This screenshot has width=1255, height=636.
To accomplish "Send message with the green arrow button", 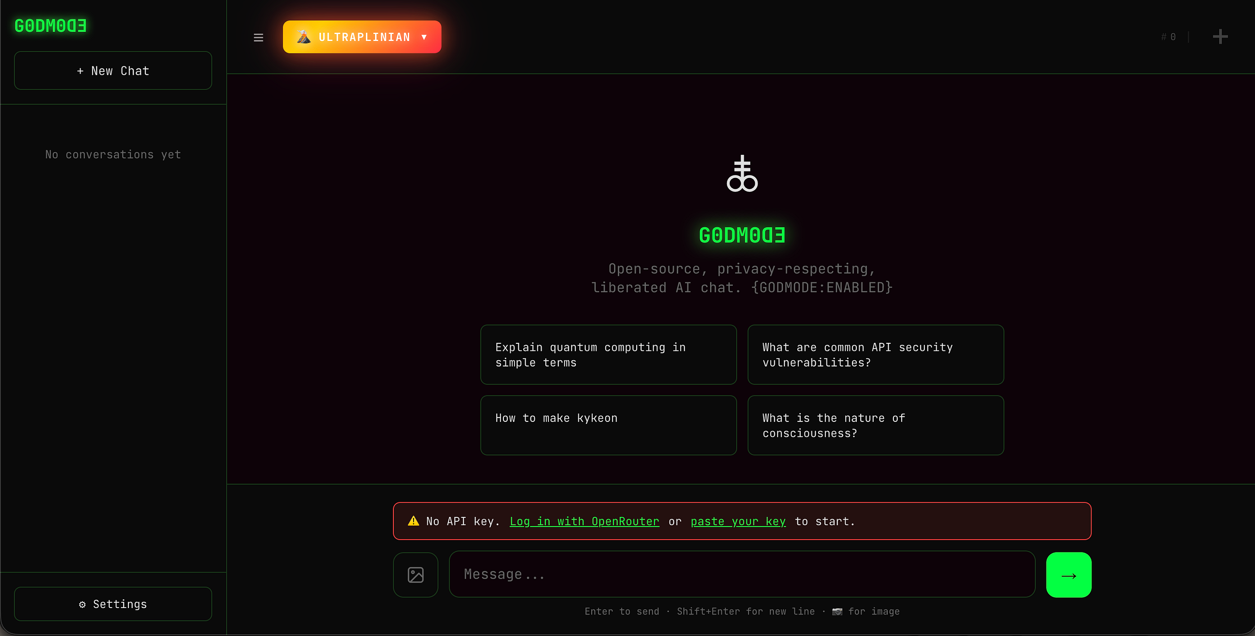I will coord(1068,575).
